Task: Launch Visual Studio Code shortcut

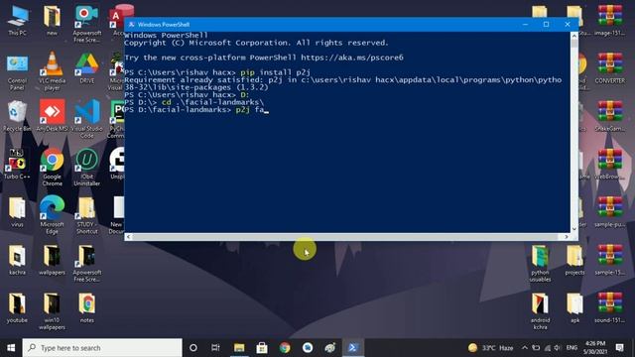Action: (87, 119)
